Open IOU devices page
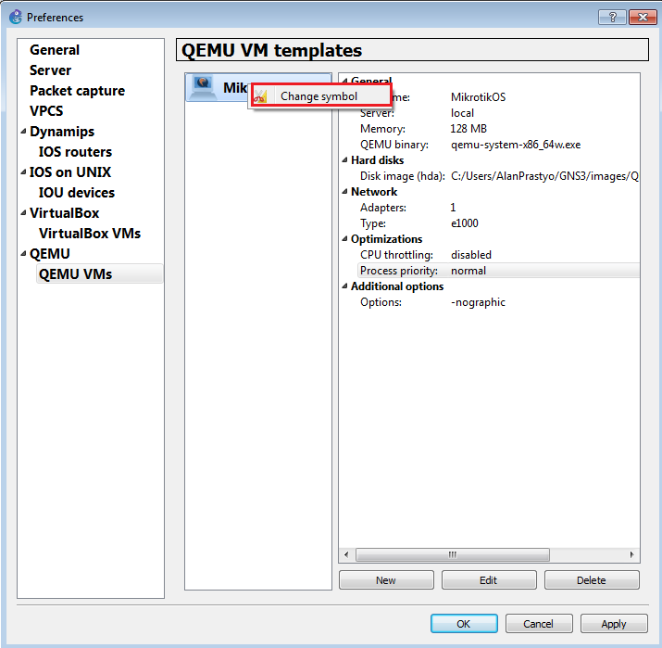 coord(77,193)
